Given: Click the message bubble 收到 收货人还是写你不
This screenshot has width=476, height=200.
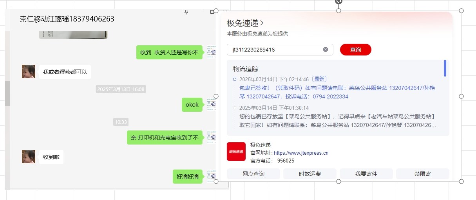Looking at the screenshot, I should 169,52.
